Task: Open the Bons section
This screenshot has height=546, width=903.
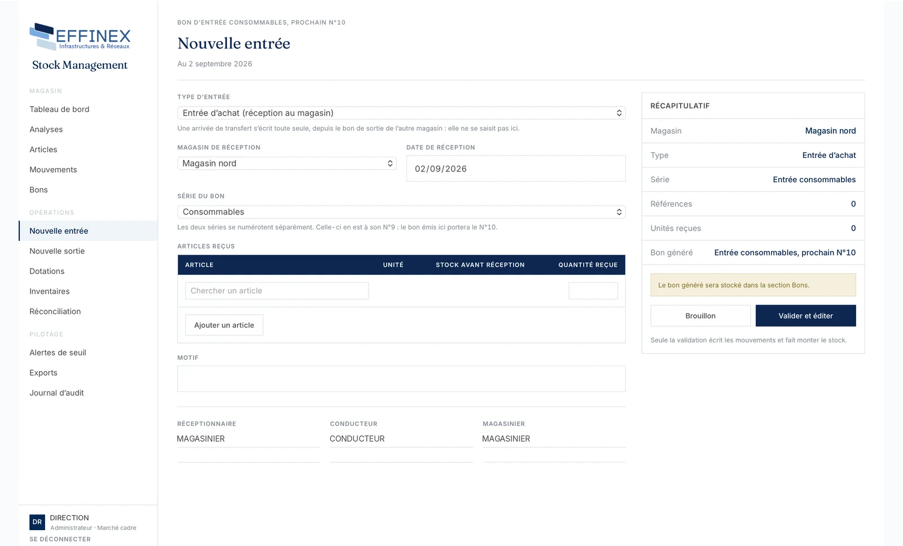Action: (x=38, y=190)
